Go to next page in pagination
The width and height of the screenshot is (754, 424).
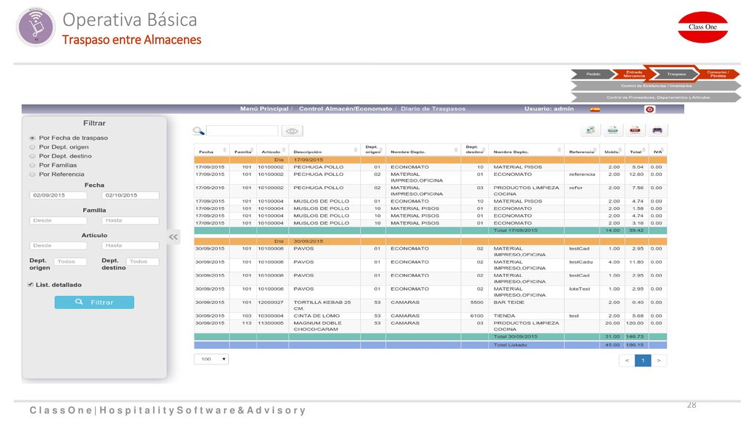tap(659, 361)
